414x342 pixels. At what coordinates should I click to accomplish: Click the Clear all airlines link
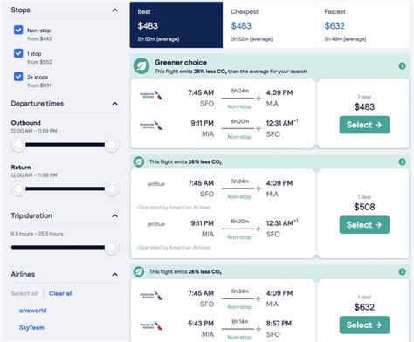tap(61, 293)
